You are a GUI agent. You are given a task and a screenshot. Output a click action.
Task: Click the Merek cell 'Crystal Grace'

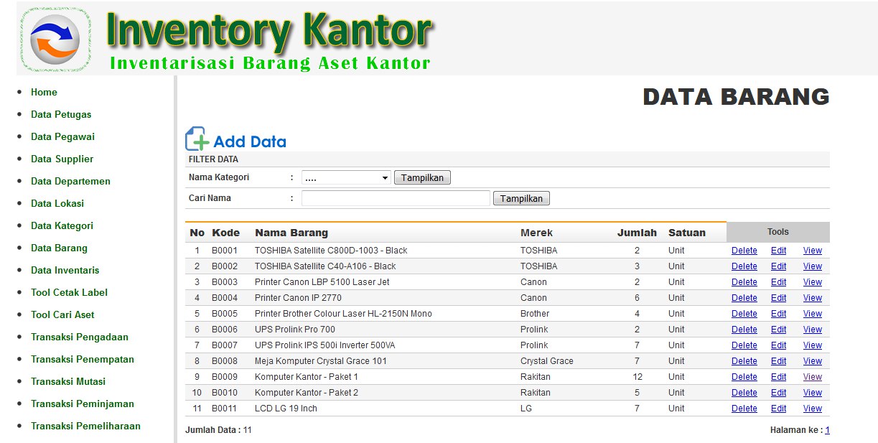(x=547, y=361)
